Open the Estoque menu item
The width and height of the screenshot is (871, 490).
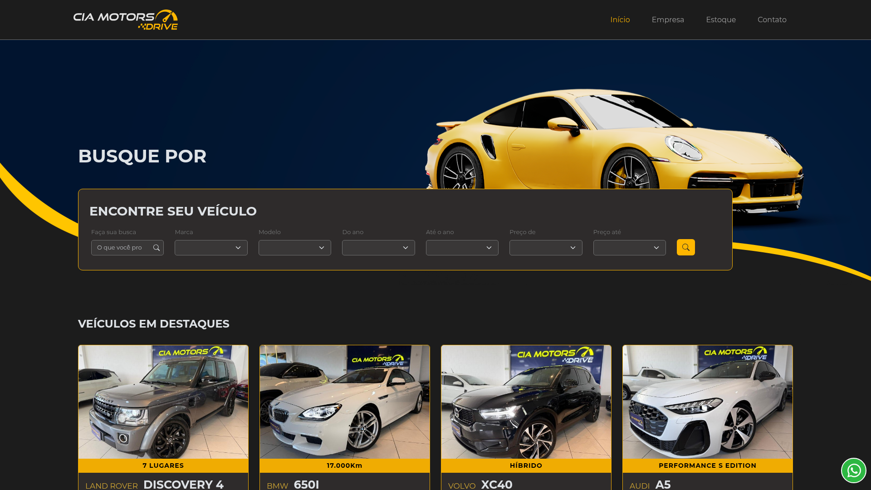[x=721, y=20]
